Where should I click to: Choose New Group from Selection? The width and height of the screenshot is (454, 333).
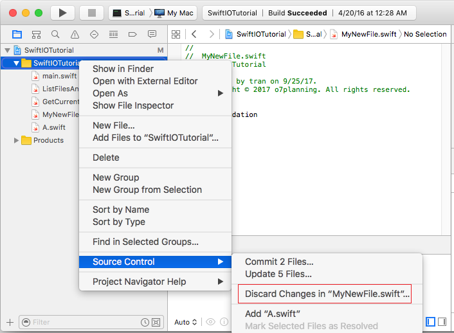pyautogui.click(x=155, y=190)
